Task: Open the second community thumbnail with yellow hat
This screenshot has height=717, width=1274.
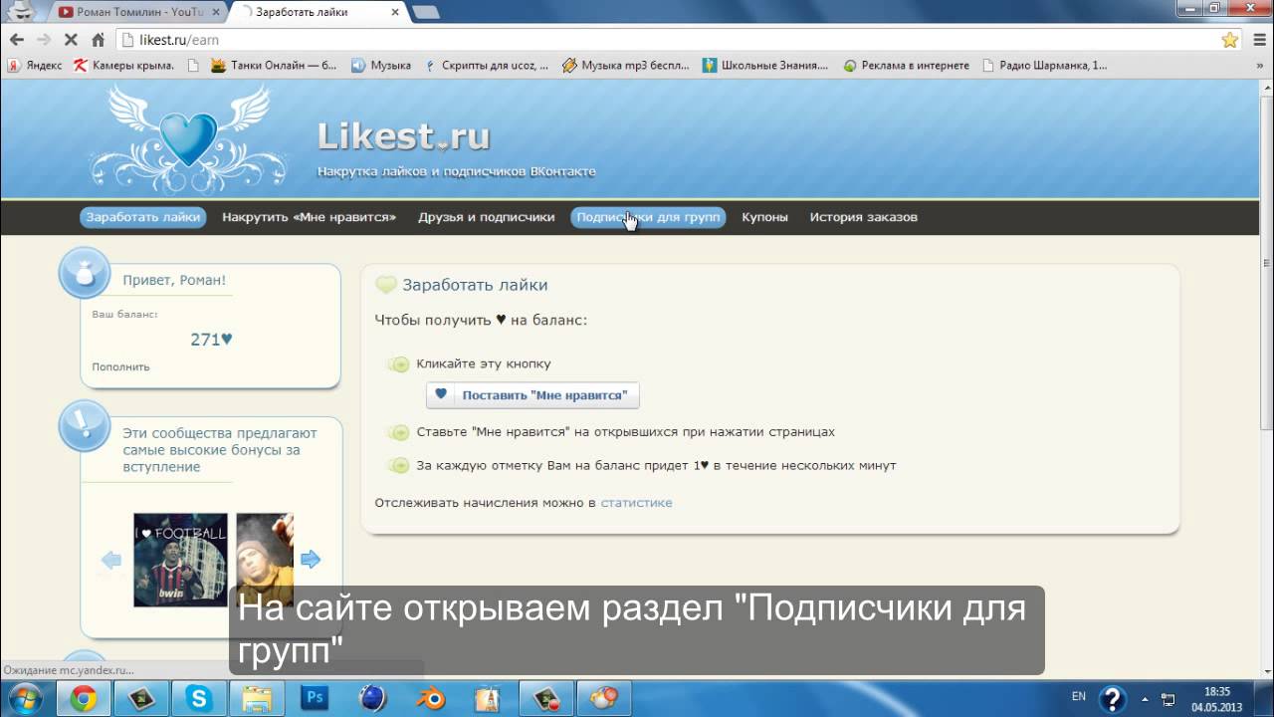Action: pos(265,560)
